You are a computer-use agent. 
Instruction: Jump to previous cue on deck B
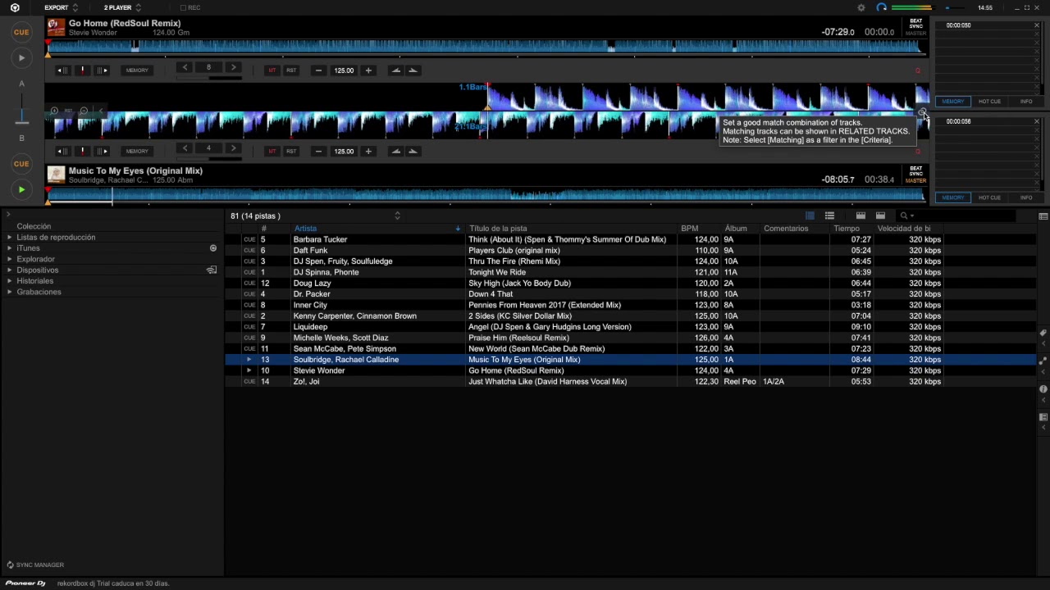(x=63, y=152)
